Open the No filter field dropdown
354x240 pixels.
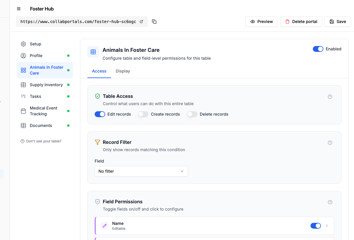141,171
